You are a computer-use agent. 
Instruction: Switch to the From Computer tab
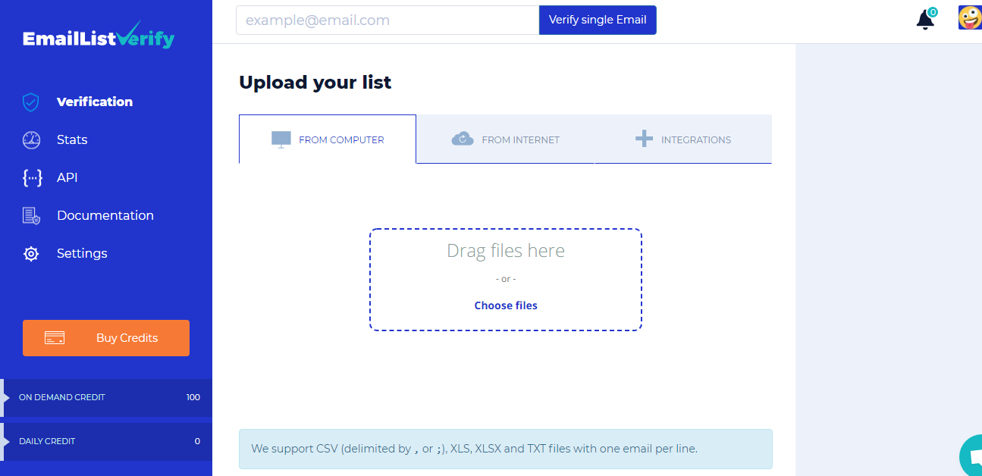[x=328, y=139]
